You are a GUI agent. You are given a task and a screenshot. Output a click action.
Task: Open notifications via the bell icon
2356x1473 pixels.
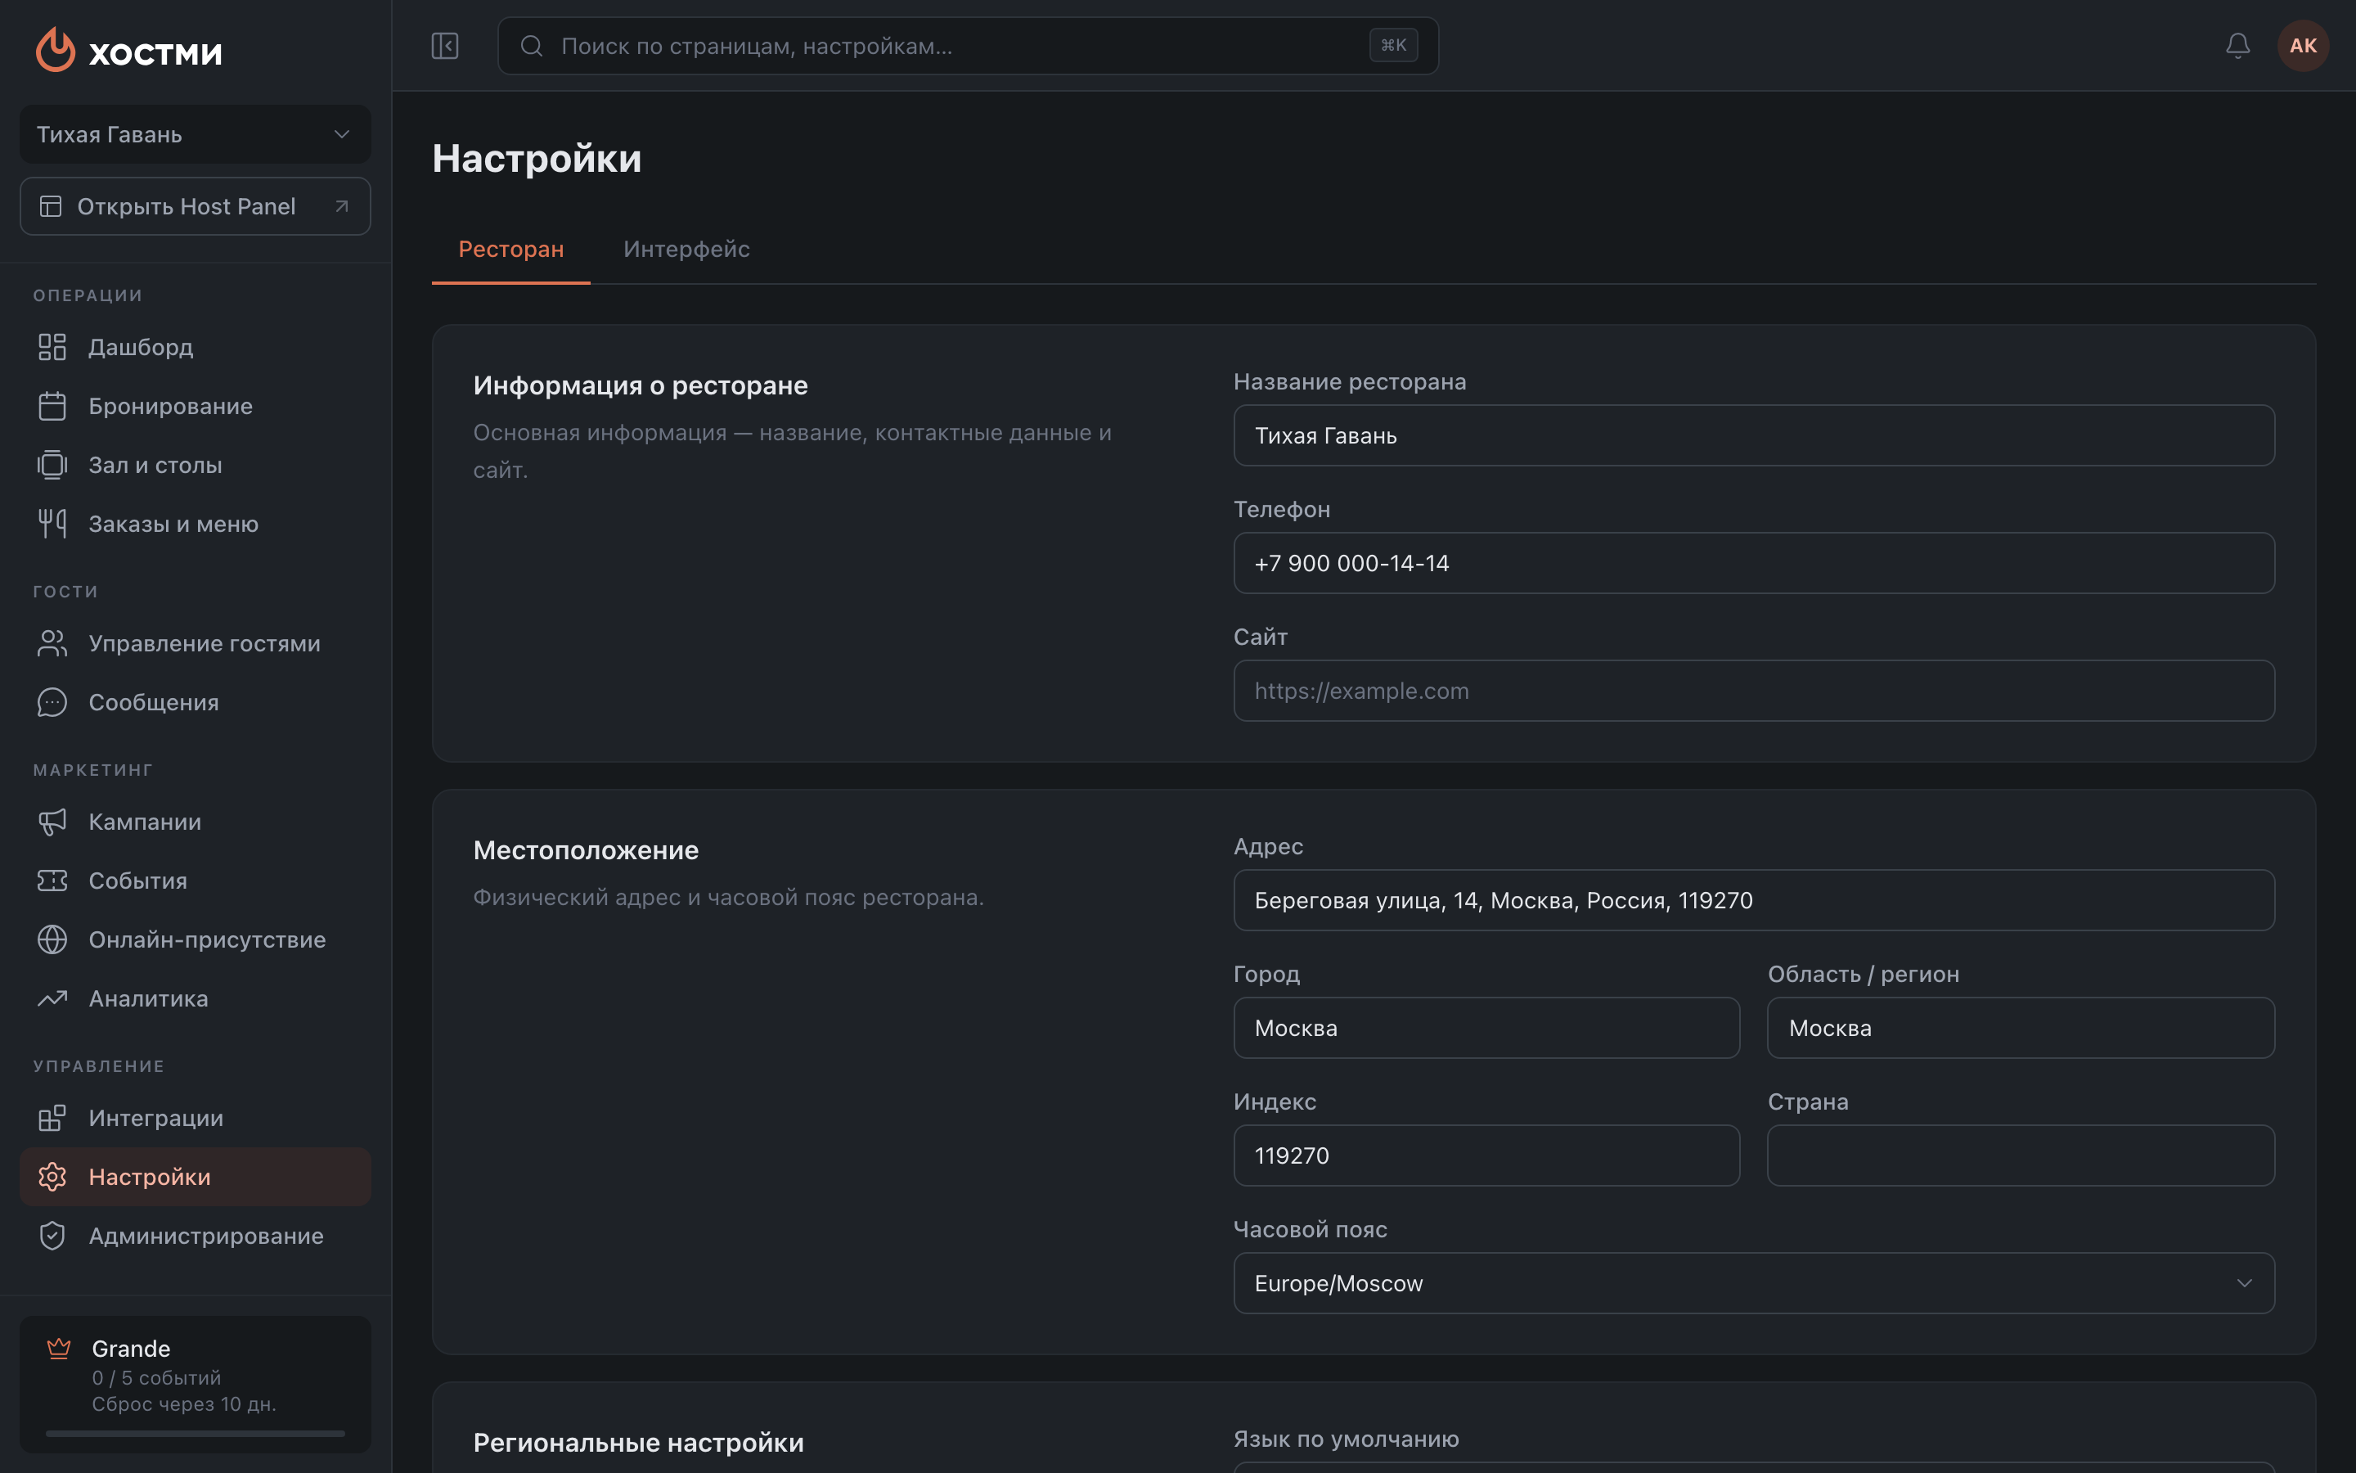click(2237, 46)
